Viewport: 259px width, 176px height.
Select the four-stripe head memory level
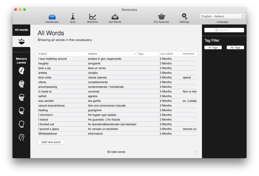21,84
